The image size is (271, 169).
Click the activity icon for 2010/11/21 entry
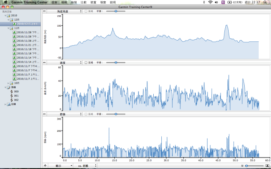click(x=14, y=45)
